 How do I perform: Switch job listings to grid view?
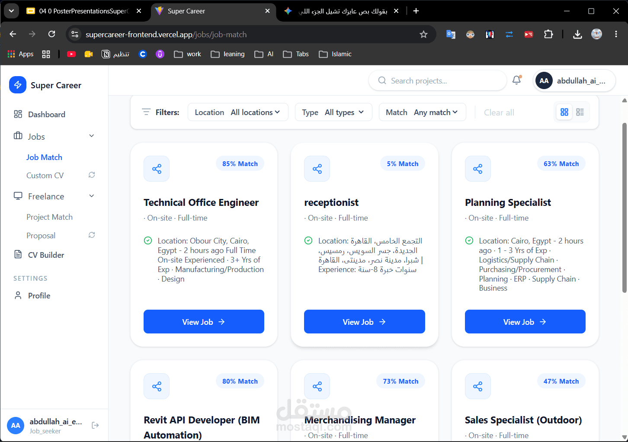pyautogui.click(x=564, y=112)
